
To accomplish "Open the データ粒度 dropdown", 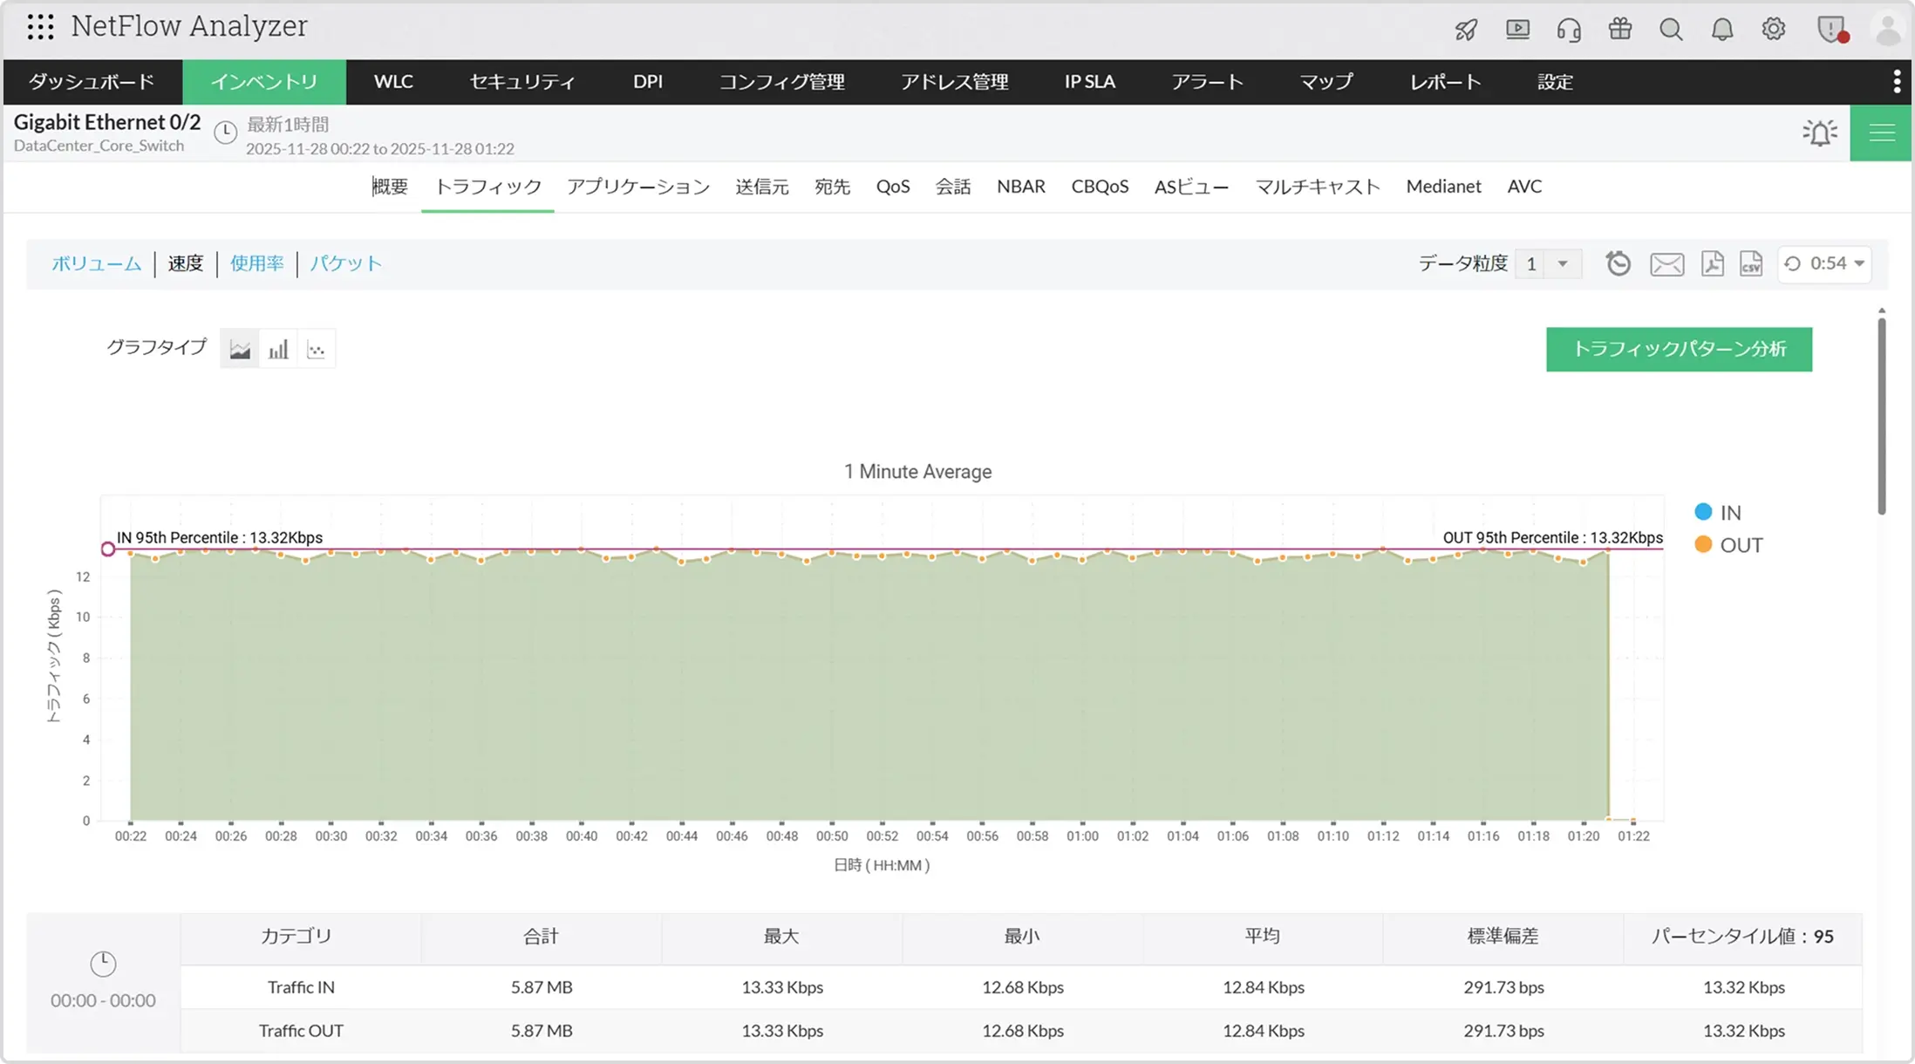I will click(x=1549, y=263).
